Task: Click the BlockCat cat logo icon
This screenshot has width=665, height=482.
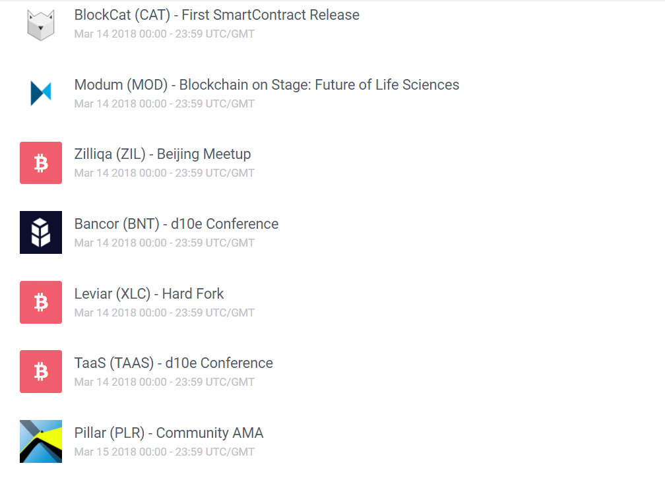Action: (41, 24)
